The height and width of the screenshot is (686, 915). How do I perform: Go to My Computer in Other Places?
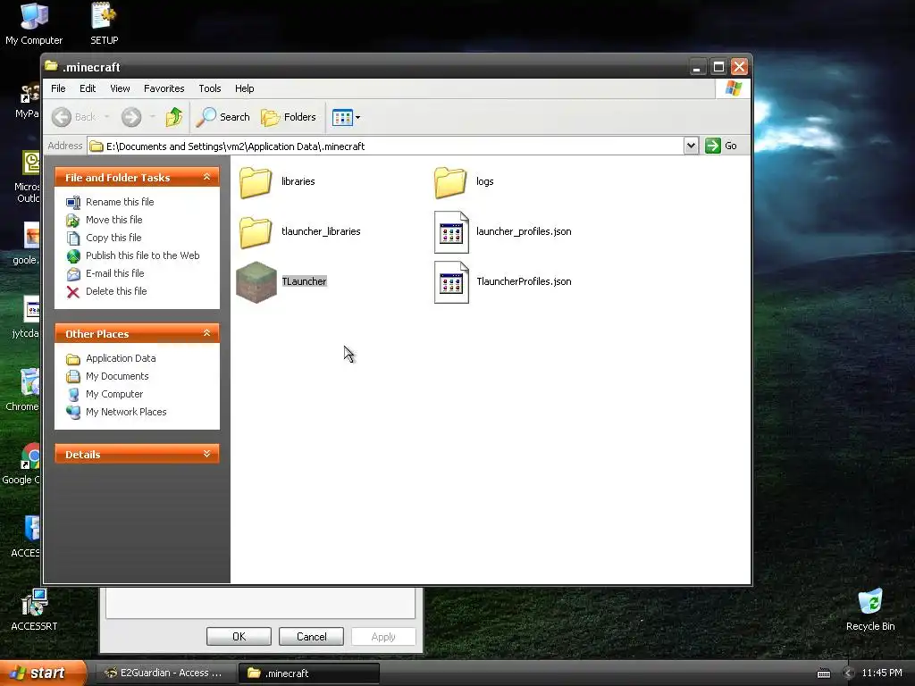click(113, 394)
